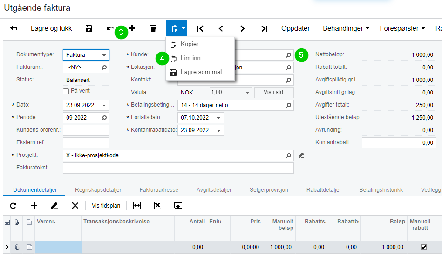The image size is (442, 256).
Task: Open Kunde search lookup icon
Action: 288,55
